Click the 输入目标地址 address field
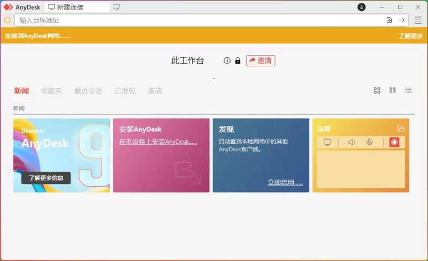This screenshot has height=261, width=428. (198, 20)
